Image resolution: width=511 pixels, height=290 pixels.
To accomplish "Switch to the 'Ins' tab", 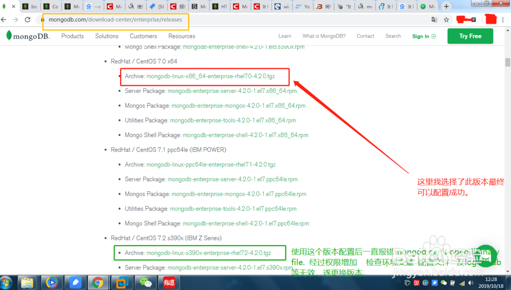I will pos(30,6).
